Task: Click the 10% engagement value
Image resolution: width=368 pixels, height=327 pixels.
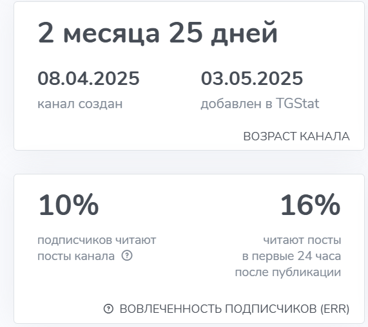Action: coord(68,205)
